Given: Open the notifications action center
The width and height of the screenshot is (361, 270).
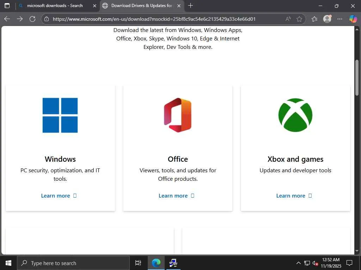Looking at the screenshot, I should click(x=349, y=263).
